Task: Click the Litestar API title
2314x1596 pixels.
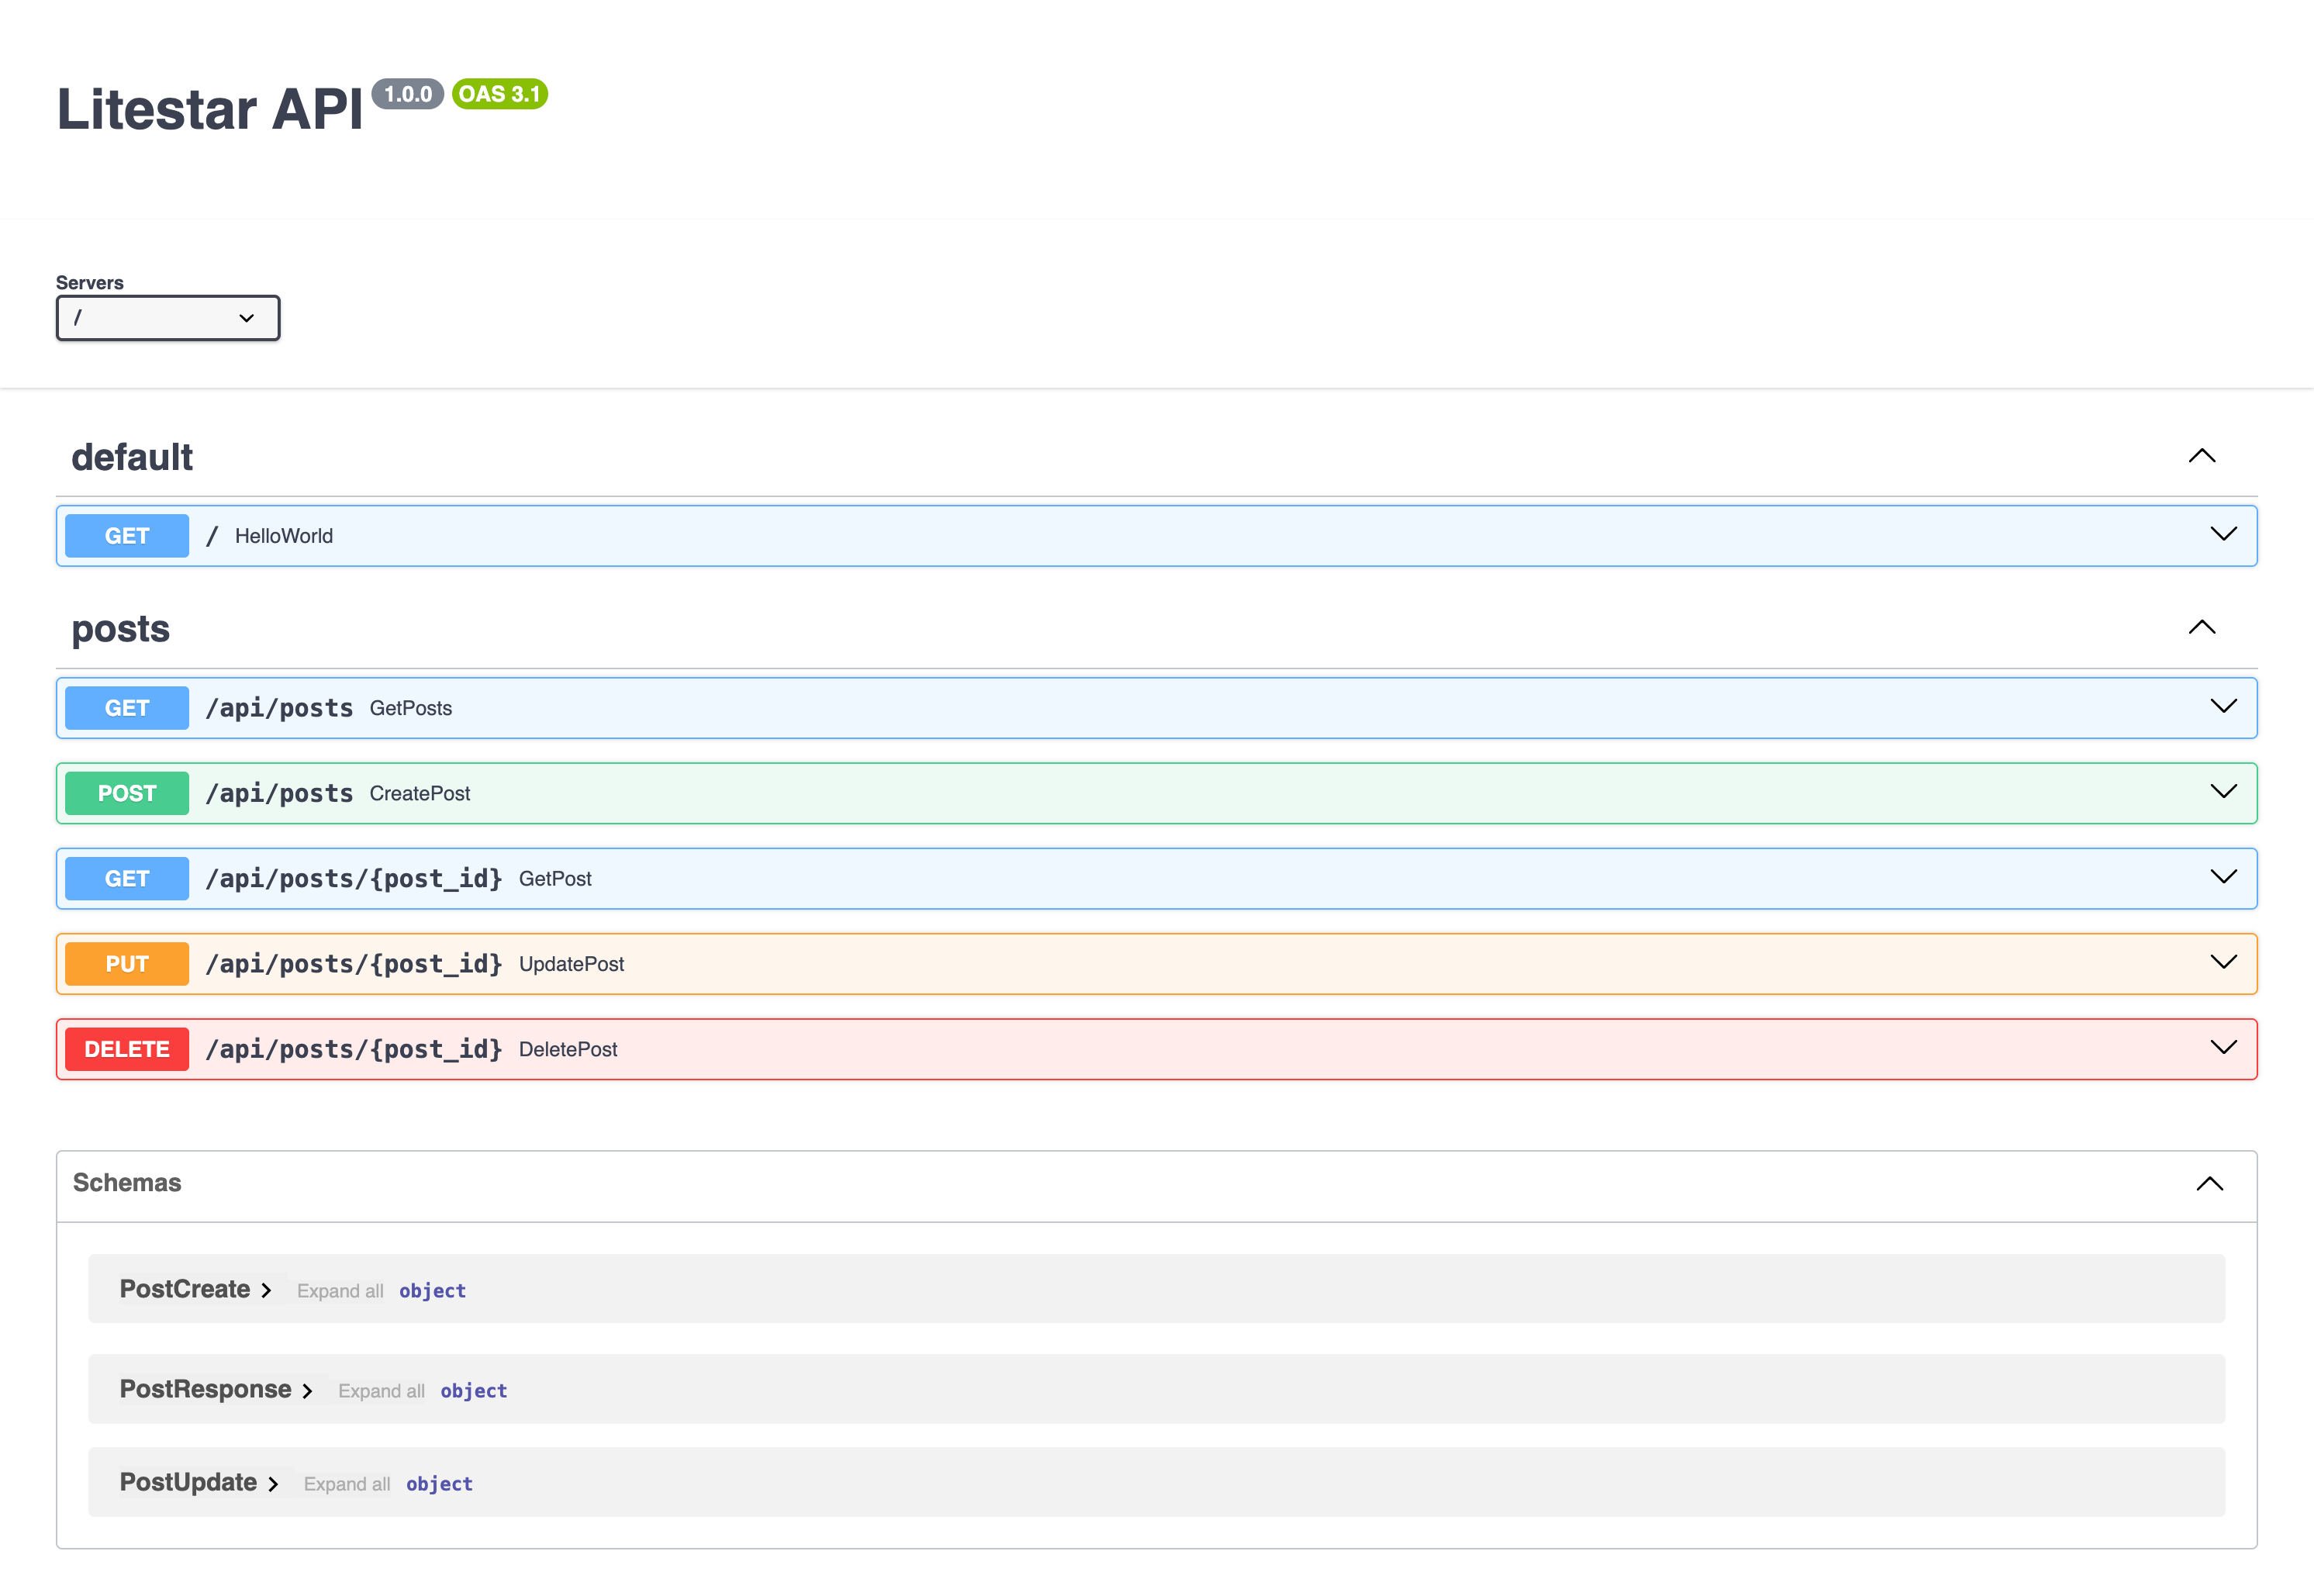Action: click(x=210, y=109)
